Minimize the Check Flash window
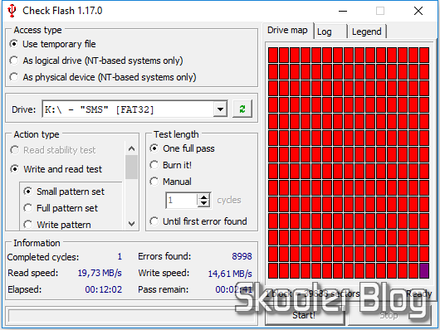 tap(343, 11)
